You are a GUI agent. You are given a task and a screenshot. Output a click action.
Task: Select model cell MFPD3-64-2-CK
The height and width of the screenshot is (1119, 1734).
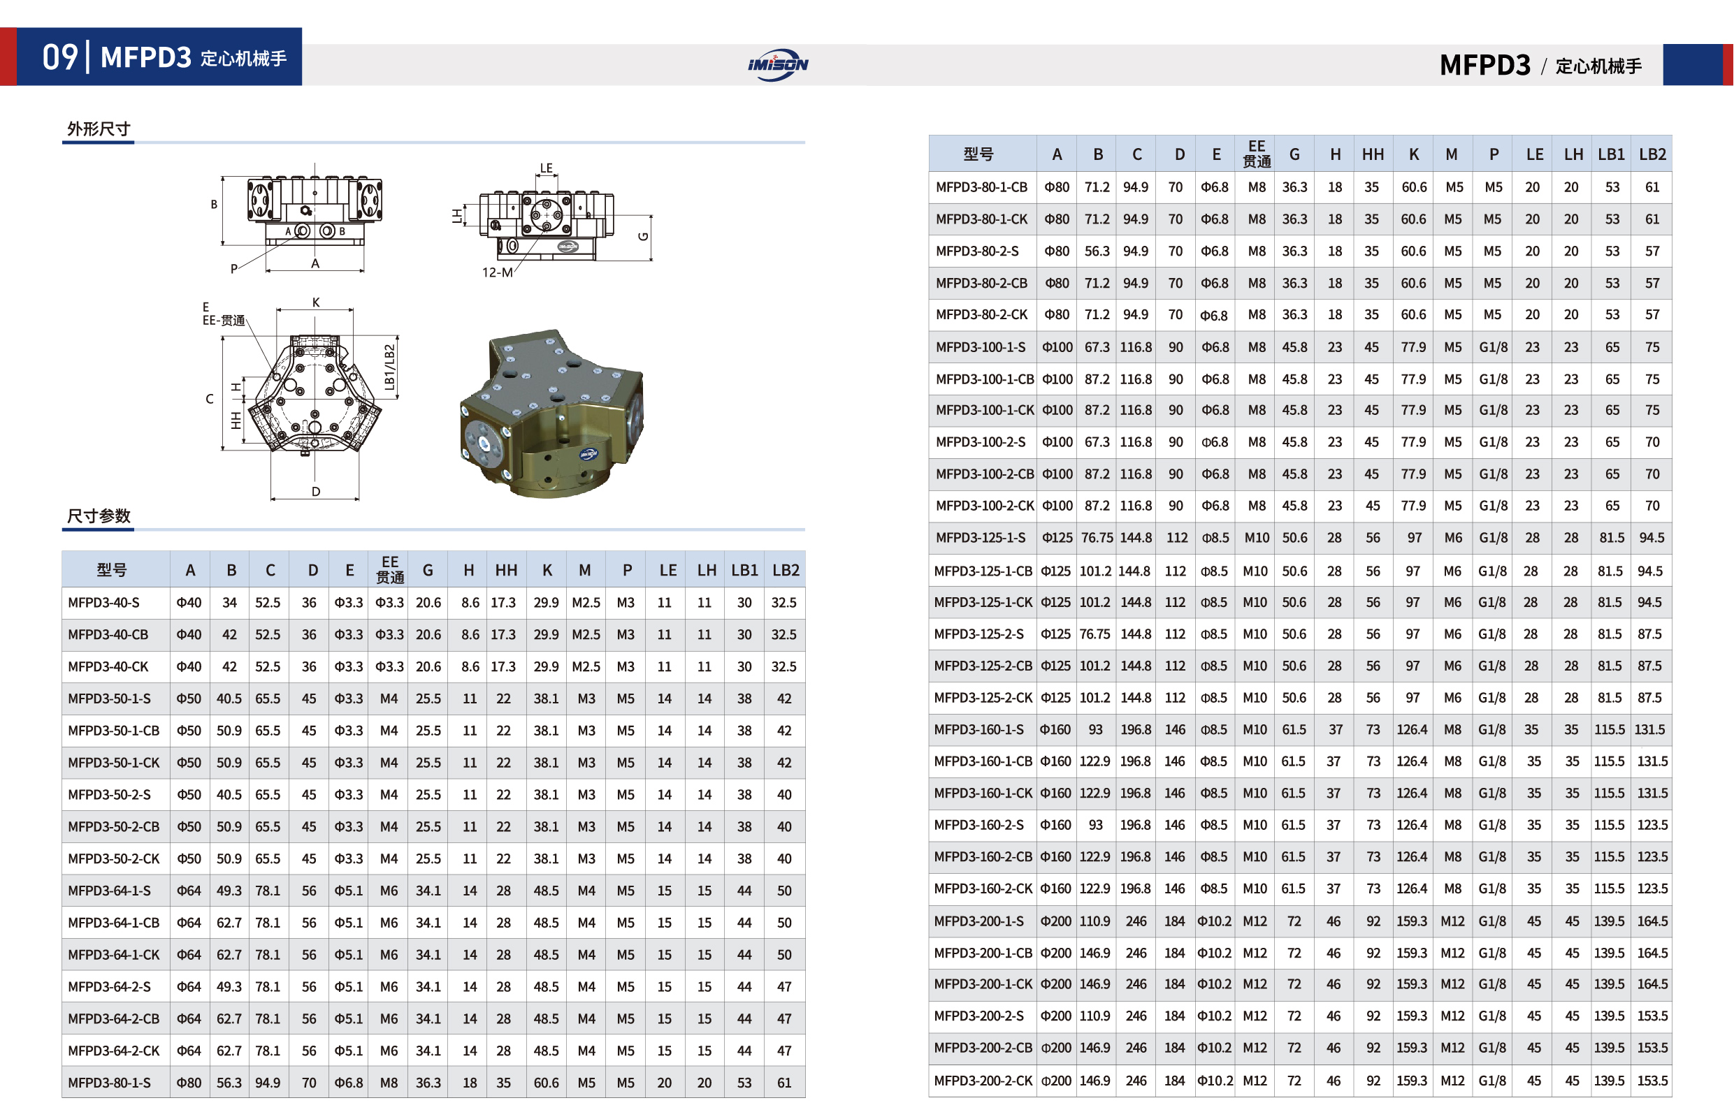116,1050
